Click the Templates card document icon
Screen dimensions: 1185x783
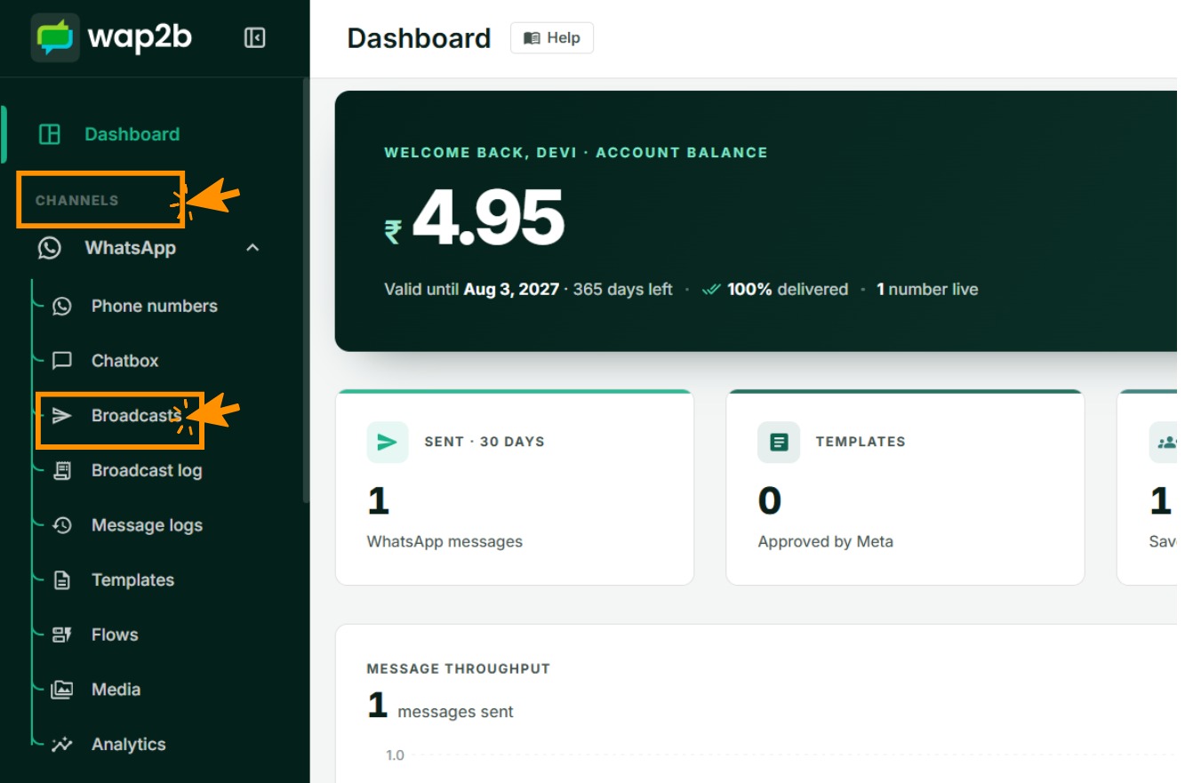point(779,442)
